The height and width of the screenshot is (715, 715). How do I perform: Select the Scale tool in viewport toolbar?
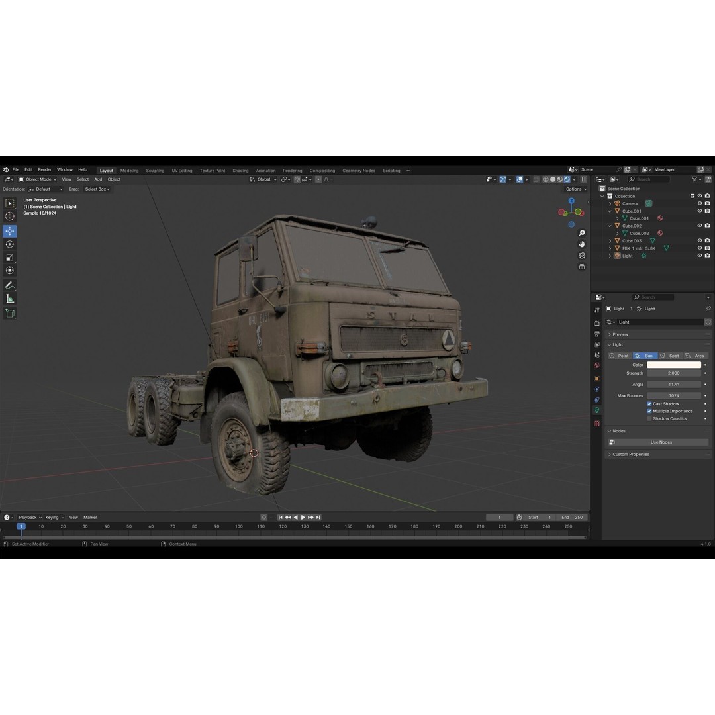click(x=9, y=258)
